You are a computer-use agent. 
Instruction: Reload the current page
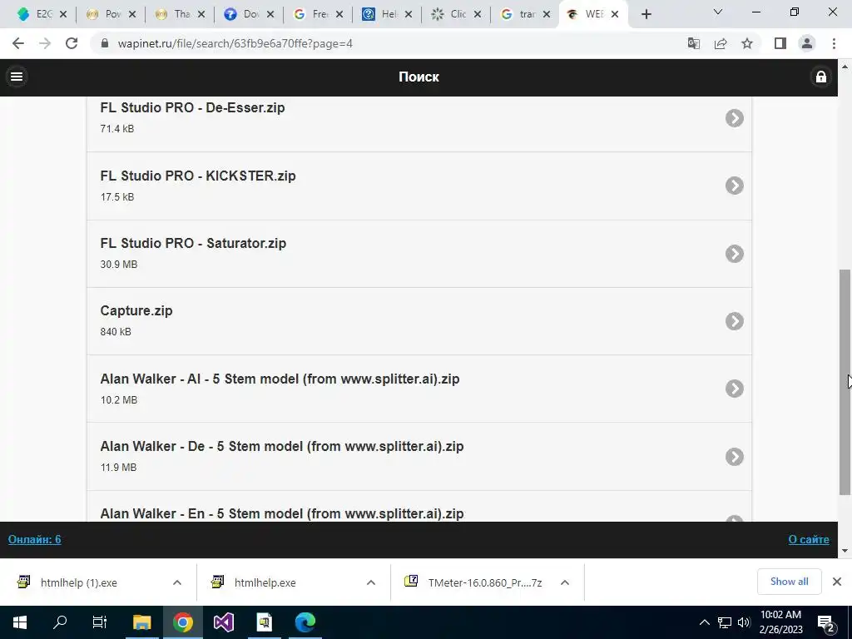tap(72, 43)
